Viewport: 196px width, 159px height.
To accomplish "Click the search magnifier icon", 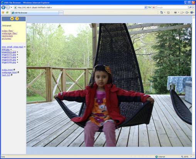I will [x=191, y=7].
